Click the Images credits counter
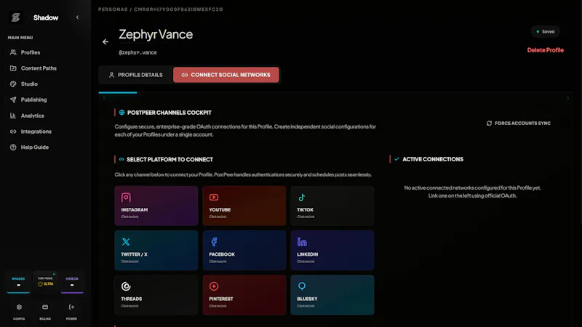Image resolution: width=582 pixels, height=327 pixels. [x=18, y=282]
